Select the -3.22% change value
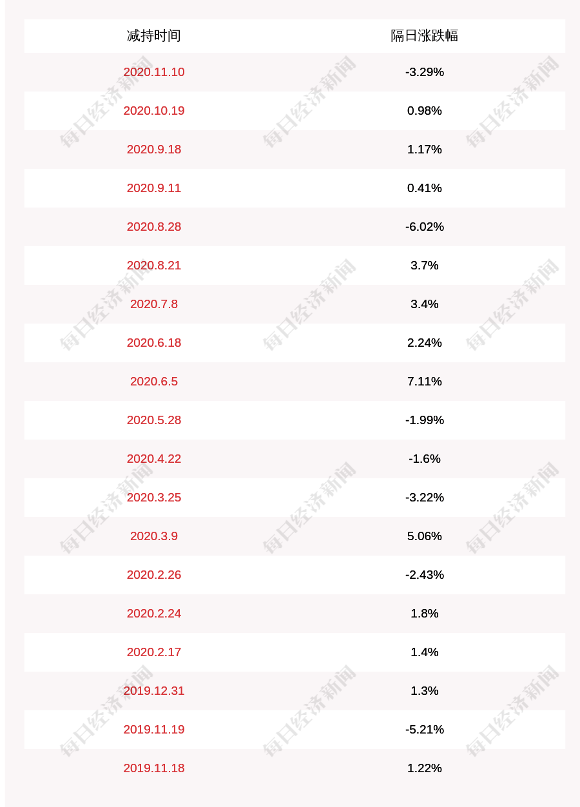Image resolution: width=580 pixels, height=807 pixels. click(x=424, y=498)
